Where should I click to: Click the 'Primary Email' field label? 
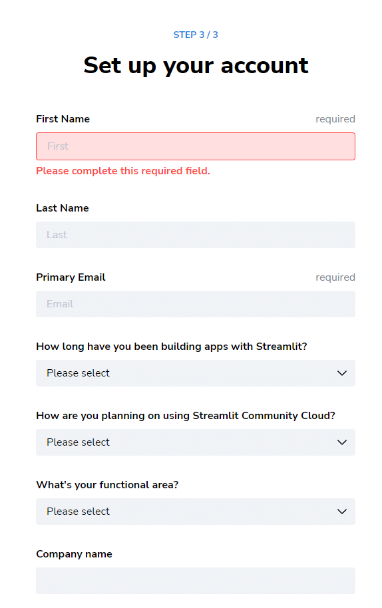(x=71, y=277)
